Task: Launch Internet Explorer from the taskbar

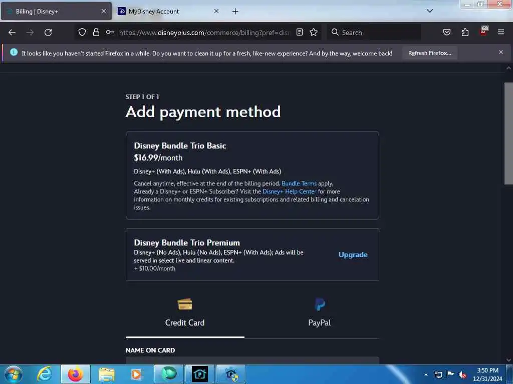Action: (x=45, y=374)
